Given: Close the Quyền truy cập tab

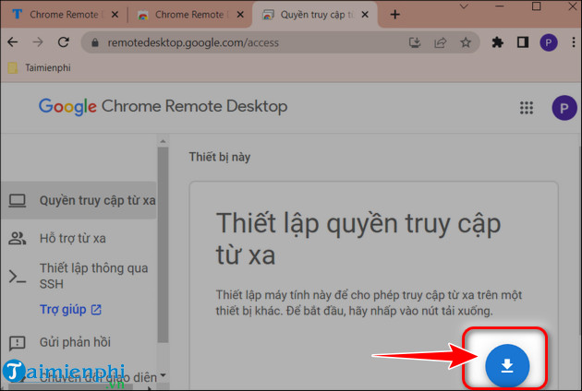Looking at the screenshot, I should pyautogui.click(x=365, y=15).
